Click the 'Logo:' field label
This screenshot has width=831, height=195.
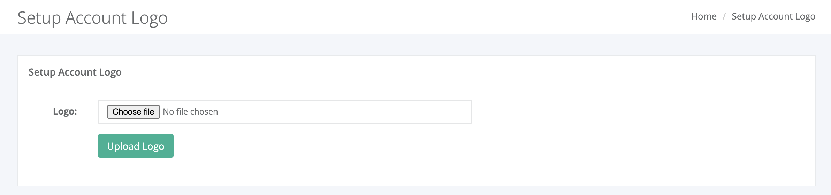65,111
